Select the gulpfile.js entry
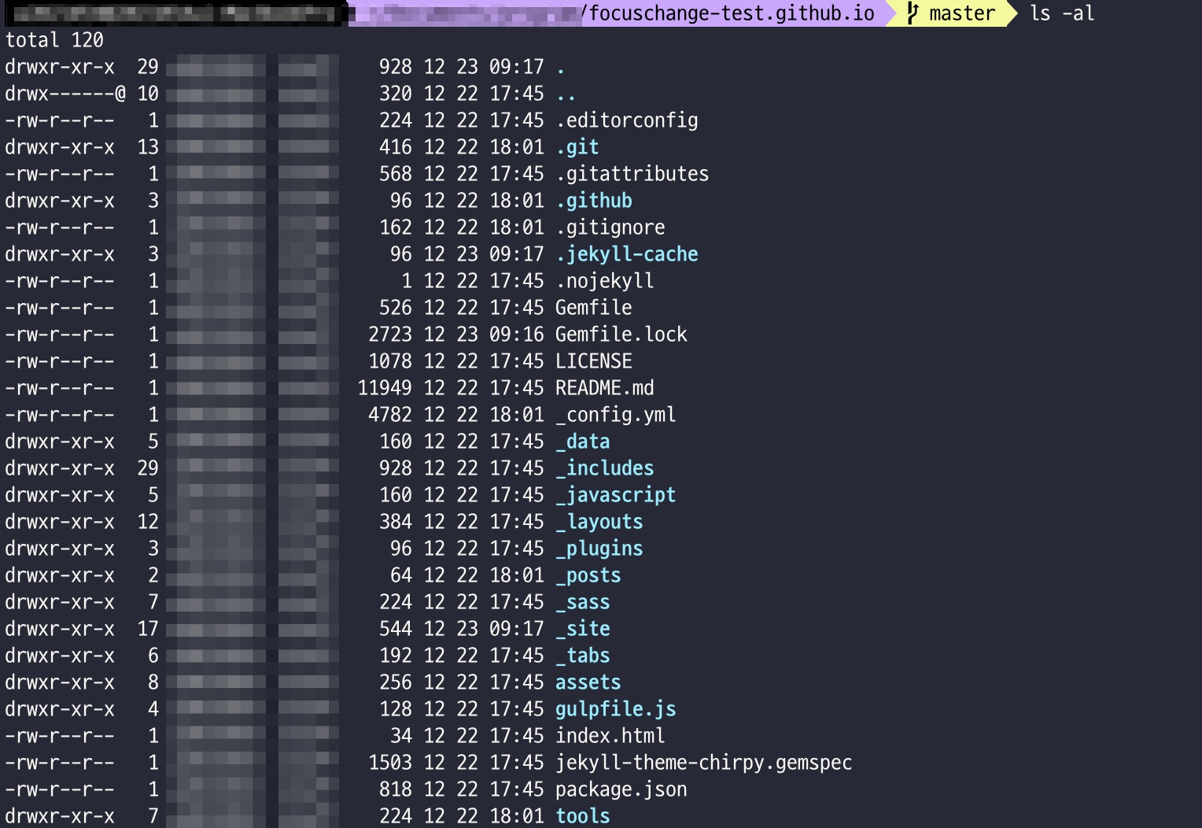 point(615,709)
